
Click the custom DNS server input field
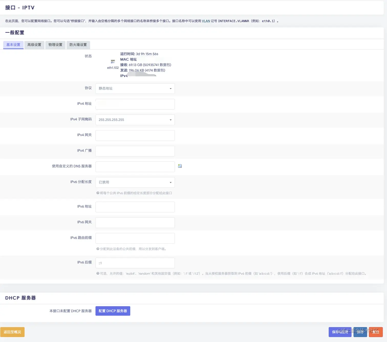[x=135, y=167]
